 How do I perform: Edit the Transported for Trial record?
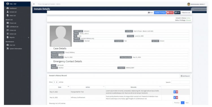click(175, 92)
